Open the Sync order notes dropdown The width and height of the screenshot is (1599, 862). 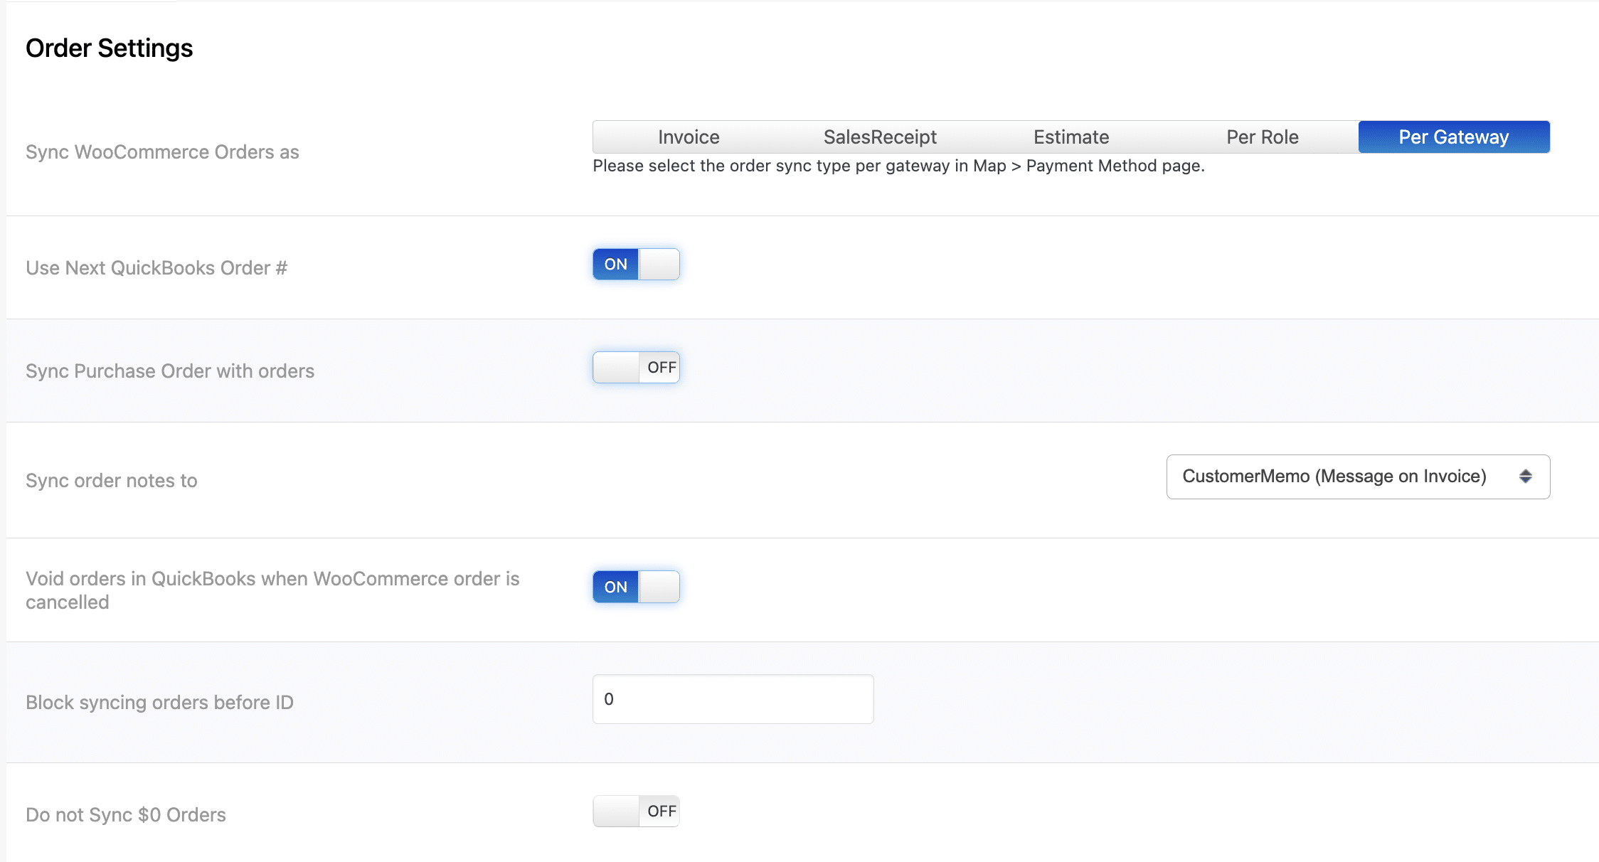click(x=1357, y=477)
